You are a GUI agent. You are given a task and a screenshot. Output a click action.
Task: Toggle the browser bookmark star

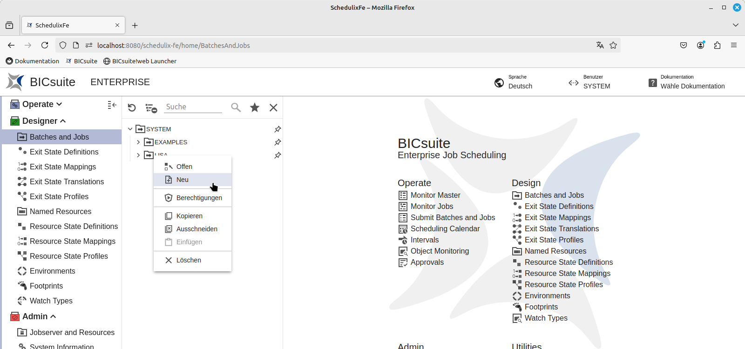point(613,45)
